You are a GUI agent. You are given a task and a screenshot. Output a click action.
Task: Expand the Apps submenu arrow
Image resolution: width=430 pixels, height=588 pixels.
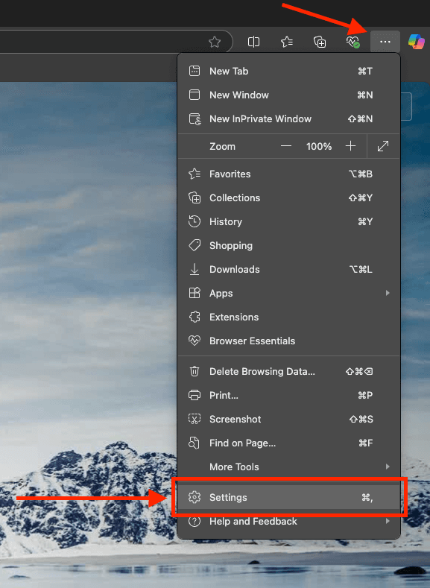click(x=388, y=293)
